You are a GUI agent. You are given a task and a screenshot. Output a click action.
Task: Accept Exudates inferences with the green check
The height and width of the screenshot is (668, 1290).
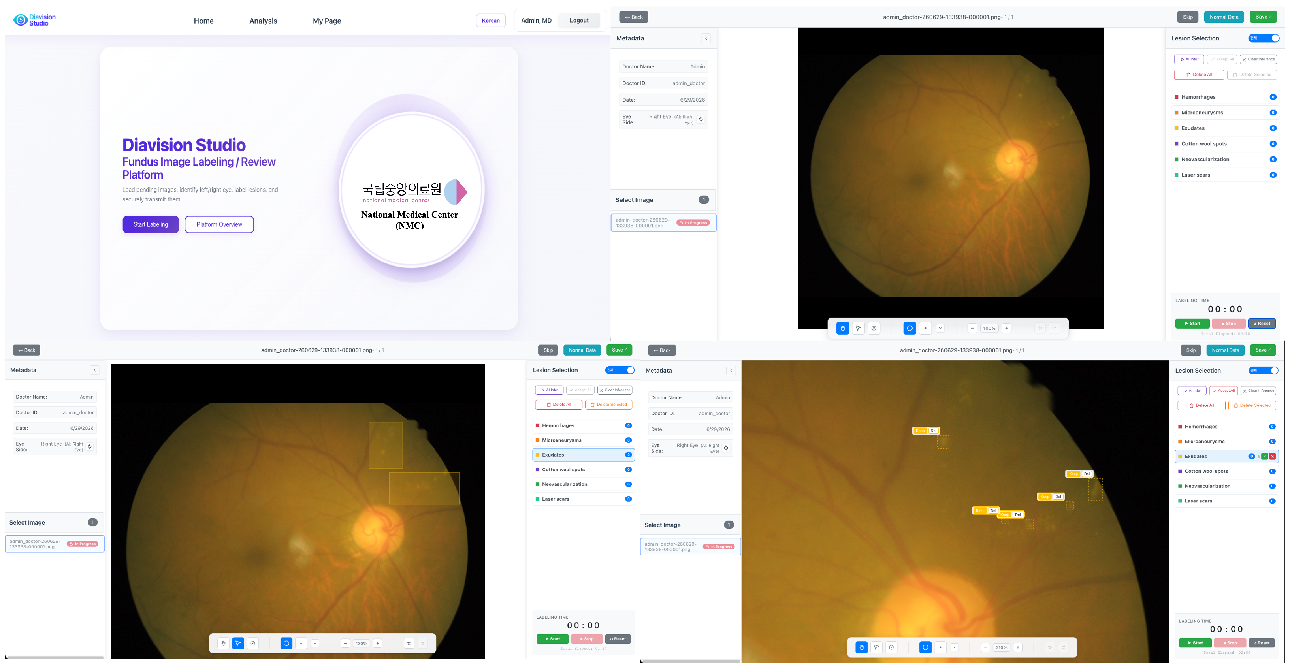(1264, 457)
